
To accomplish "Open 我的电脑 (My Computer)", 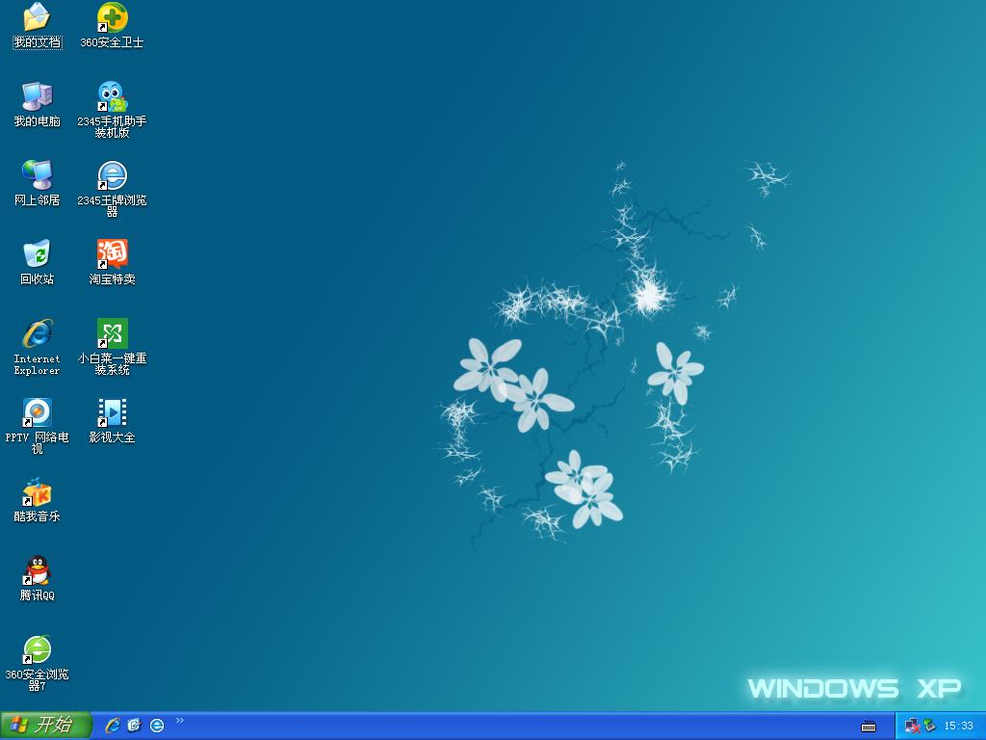I will tap(37, 96).
